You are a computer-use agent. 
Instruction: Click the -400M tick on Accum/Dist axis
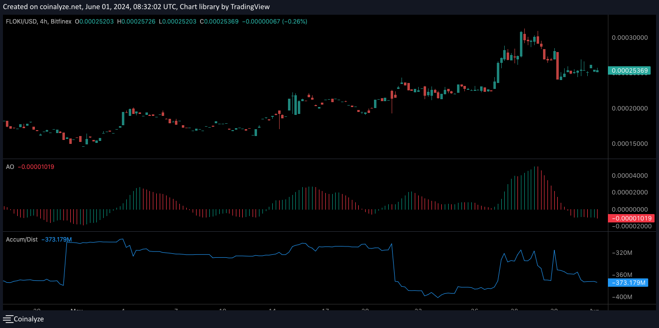coord(622,297)
